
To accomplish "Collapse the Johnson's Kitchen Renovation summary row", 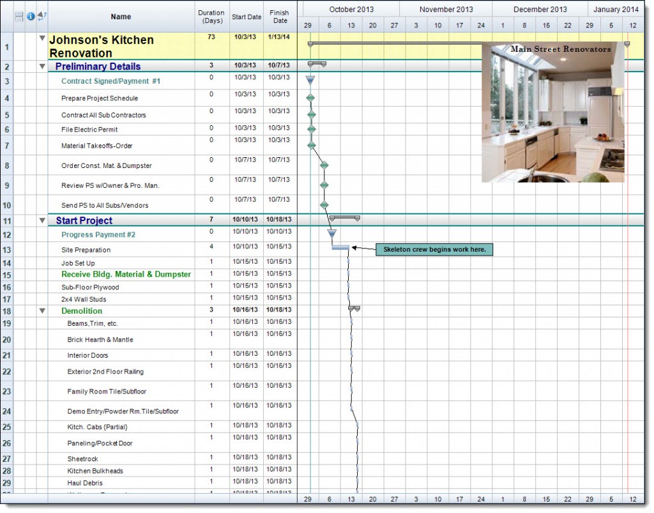I will point(42,38).
